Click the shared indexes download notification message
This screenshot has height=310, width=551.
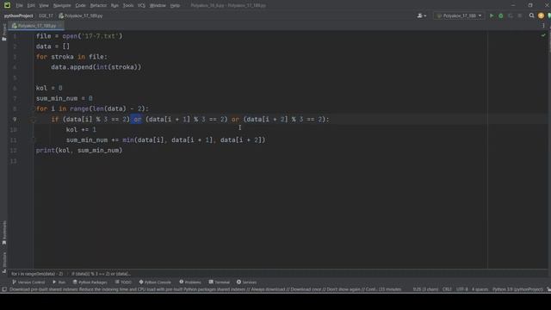205,289
